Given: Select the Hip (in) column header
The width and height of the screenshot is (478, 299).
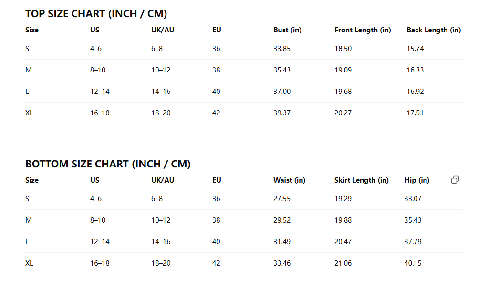Looking at the screenshot, I should pos(416,180).
